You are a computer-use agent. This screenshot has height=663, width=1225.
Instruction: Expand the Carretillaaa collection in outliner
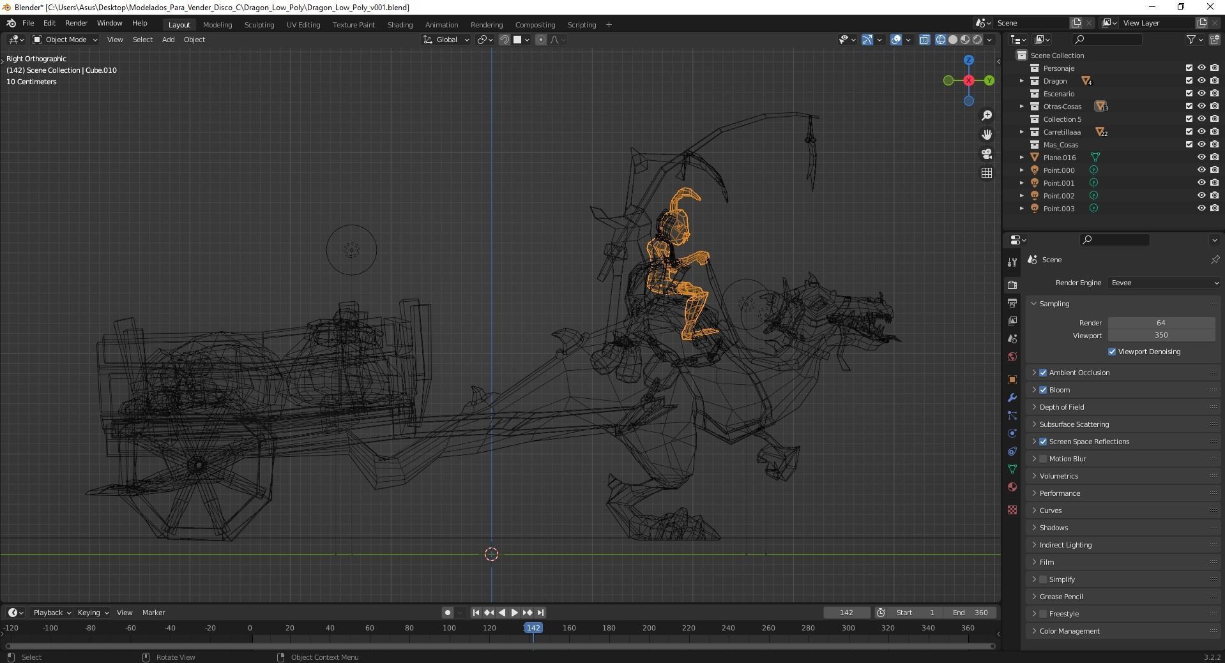point(1021,132)
